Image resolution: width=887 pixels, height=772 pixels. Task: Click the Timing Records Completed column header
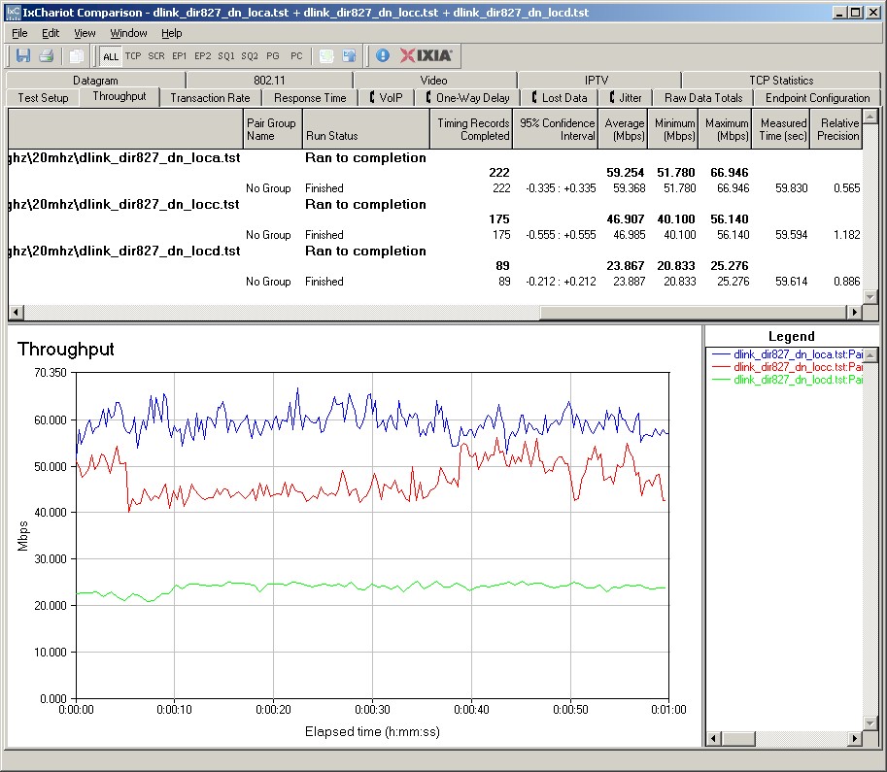(x=471, y=129)
